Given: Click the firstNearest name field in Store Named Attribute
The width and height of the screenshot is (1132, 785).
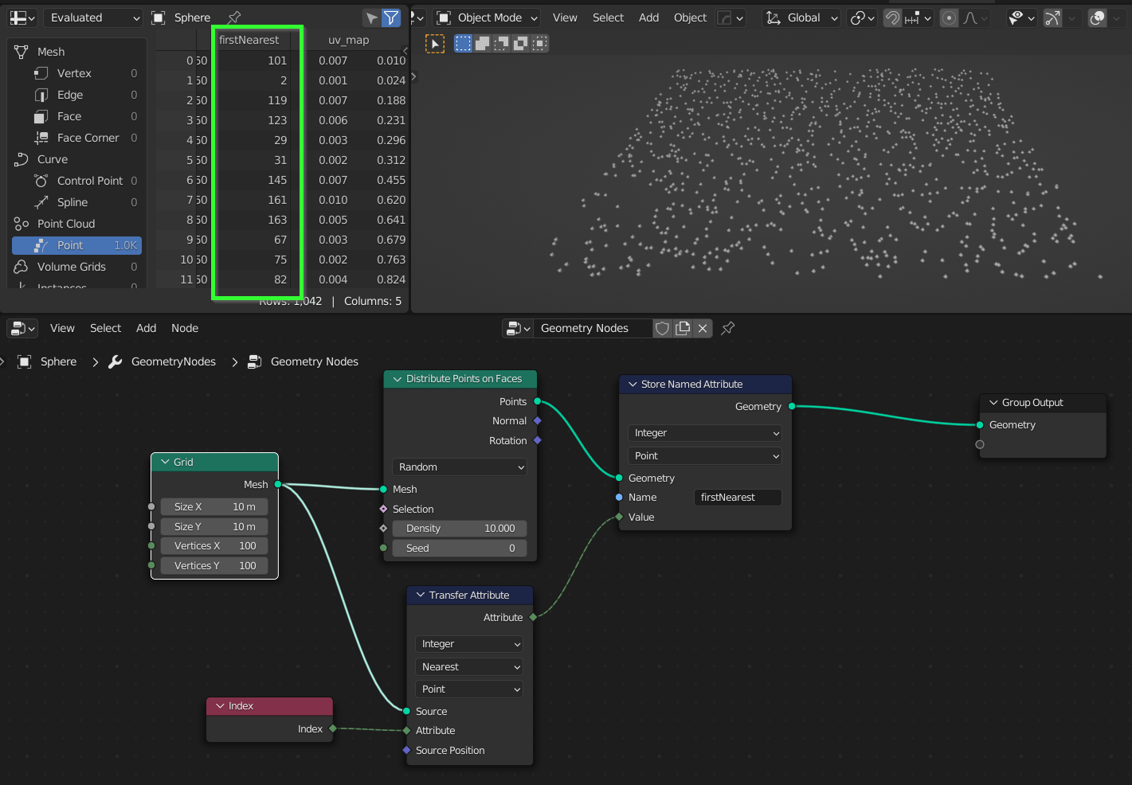Looking at the screenshot, I should pyautogui.click(x=737, y=497).
